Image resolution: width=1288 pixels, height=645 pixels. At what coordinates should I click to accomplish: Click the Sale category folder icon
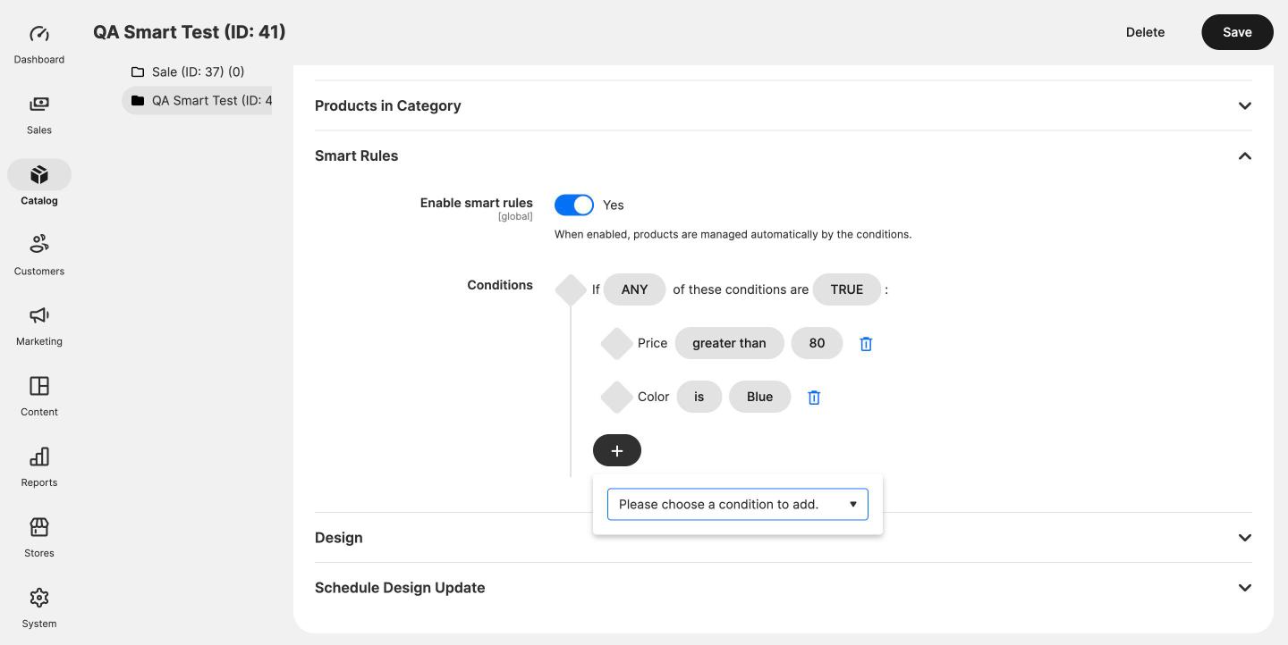click(x=138, y=71)
